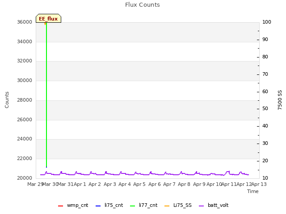Viewport: 286px width, 214px height.
Task: Click the Apr 7 date label
Action: pyautogui.click(x=169, y=184)
